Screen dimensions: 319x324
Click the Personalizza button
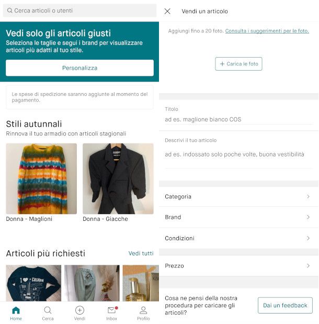[x=79, y=68]
